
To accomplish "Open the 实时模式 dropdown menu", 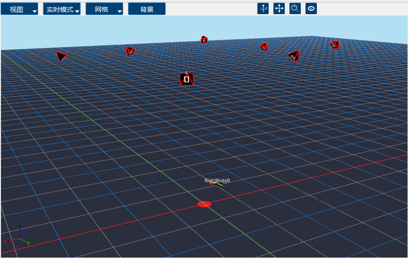I will point(62,9).
